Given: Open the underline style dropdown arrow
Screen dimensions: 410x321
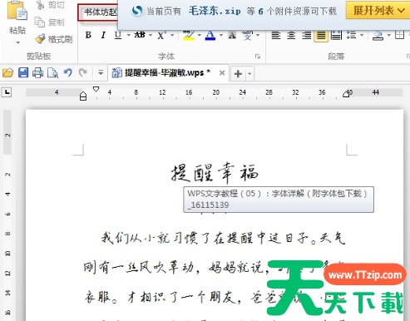Looking at the screenshot, I should (x=129, y=35).
